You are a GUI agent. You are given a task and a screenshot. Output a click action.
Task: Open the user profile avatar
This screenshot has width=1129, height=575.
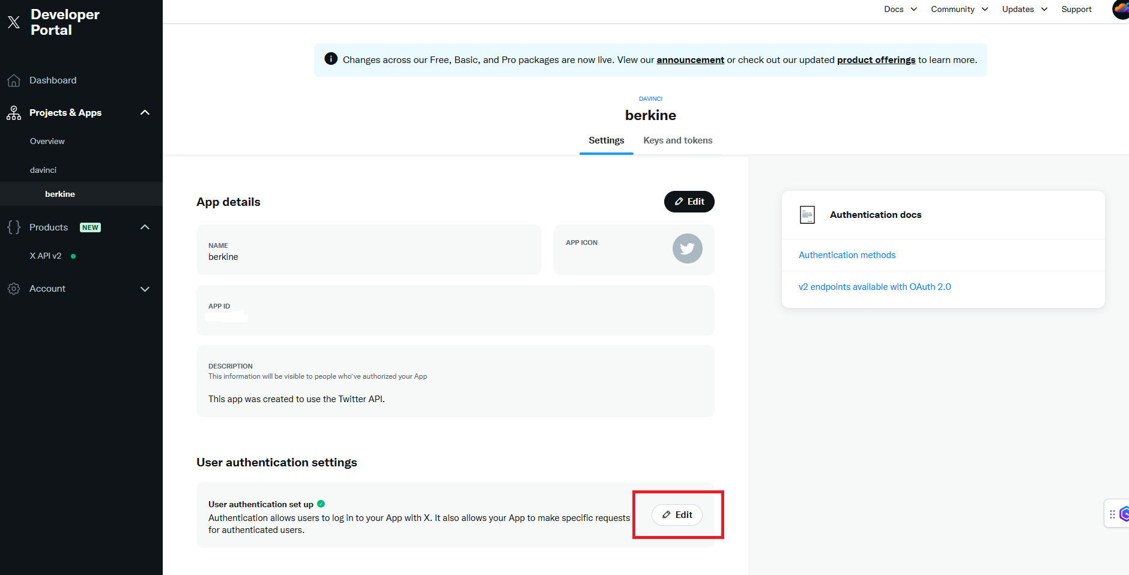[x=1121, y=9]
